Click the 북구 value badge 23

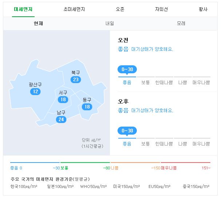pos(76,79)
